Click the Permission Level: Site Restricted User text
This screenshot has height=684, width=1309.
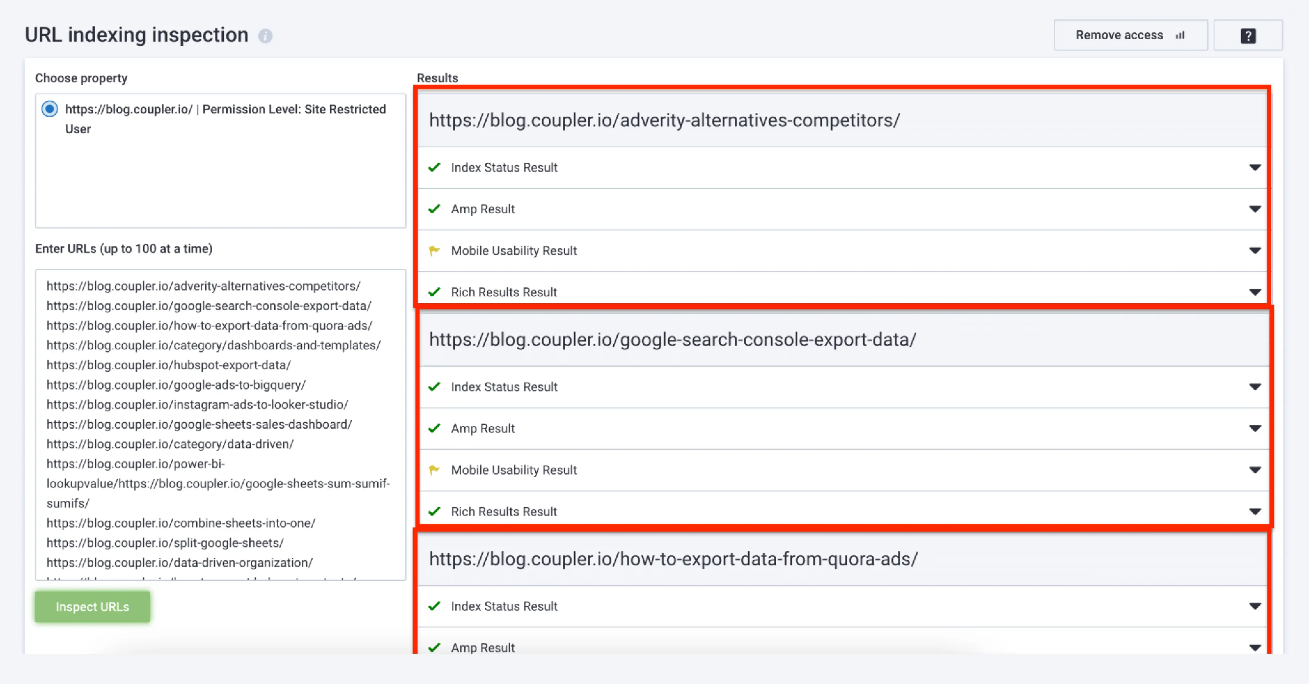click(226, 119)
